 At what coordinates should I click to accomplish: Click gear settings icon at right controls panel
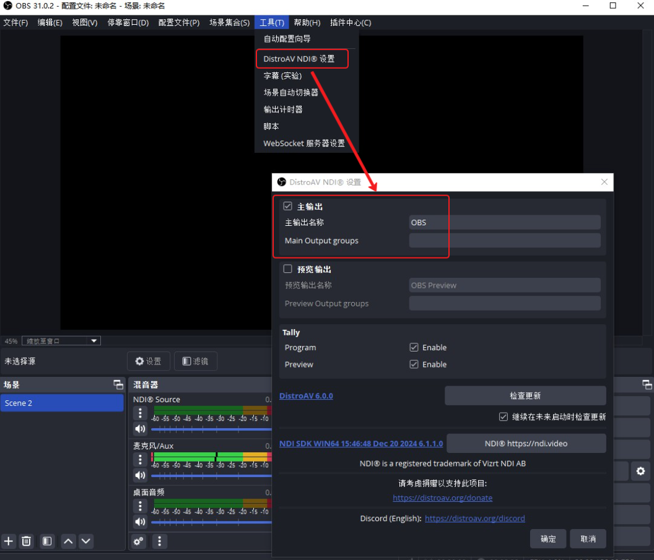(640, 471)
